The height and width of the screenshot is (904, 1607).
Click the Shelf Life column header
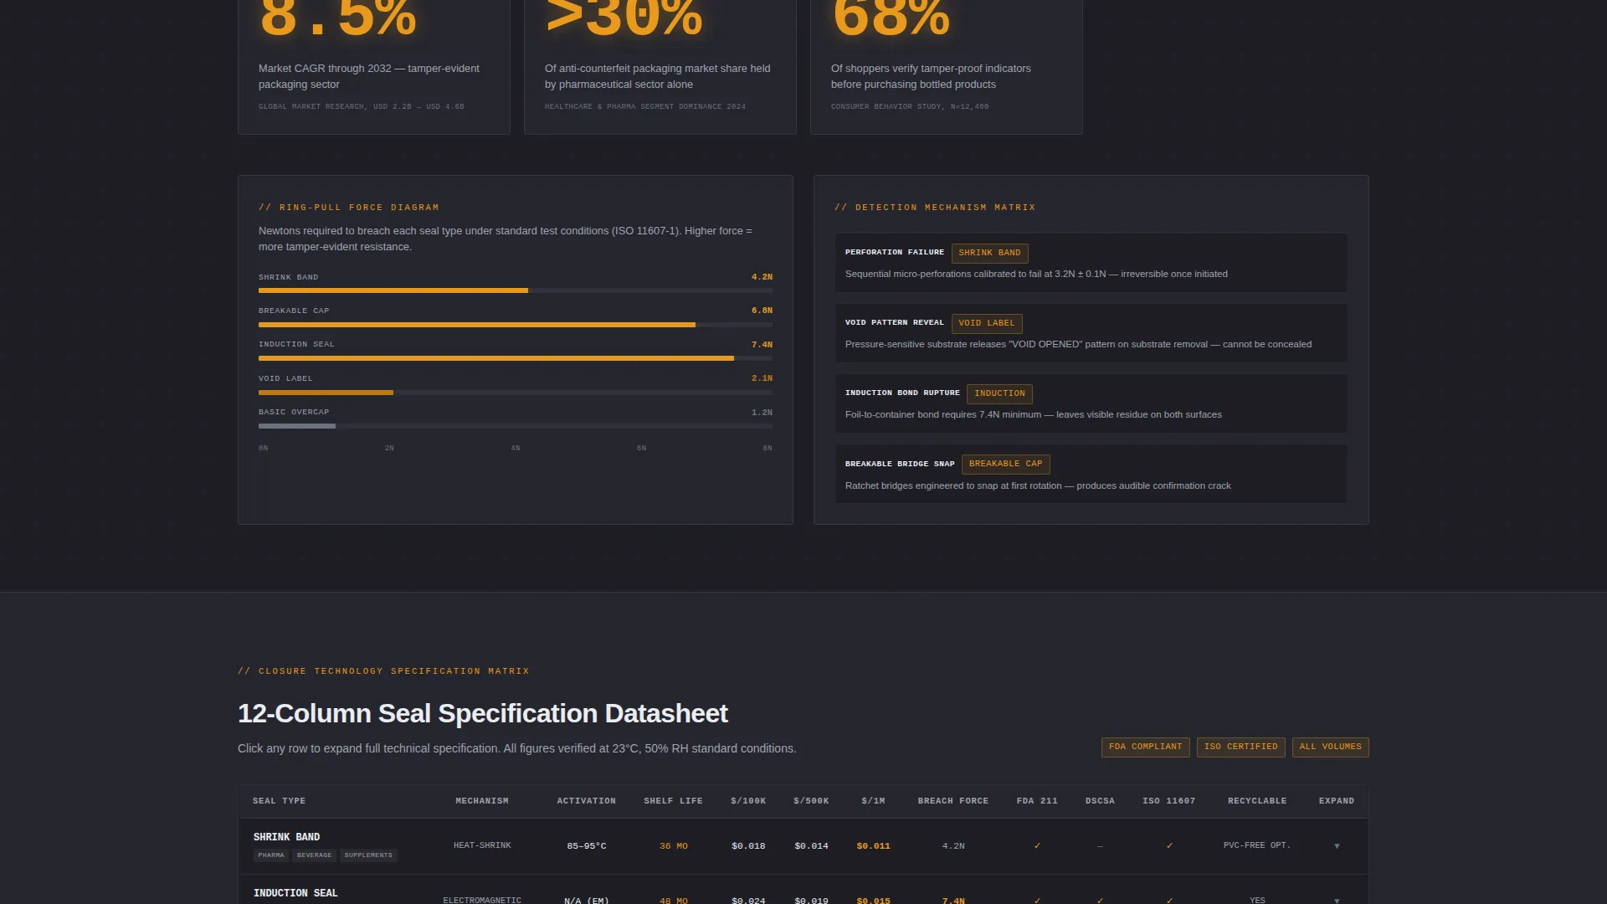coord(673,801)
